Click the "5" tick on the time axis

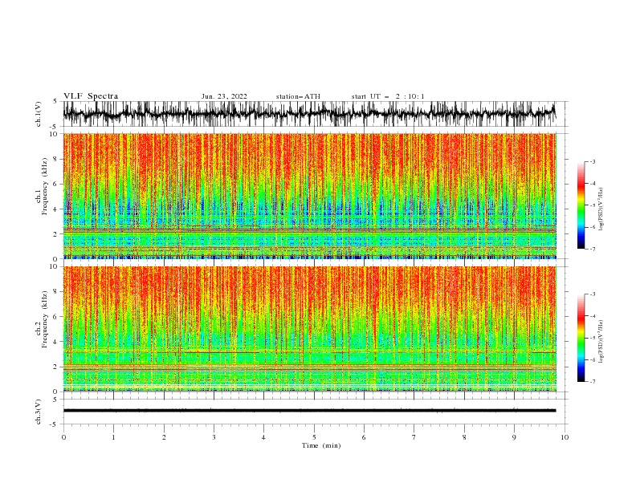pos(314,437)
